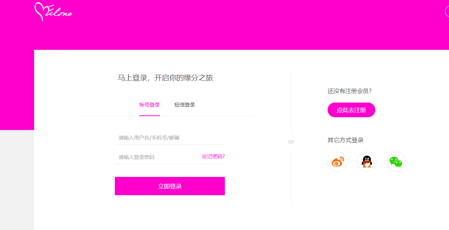The image size is (449, 230).
Task: Click the dashed vertical divider above "or"
Action: 291,103
